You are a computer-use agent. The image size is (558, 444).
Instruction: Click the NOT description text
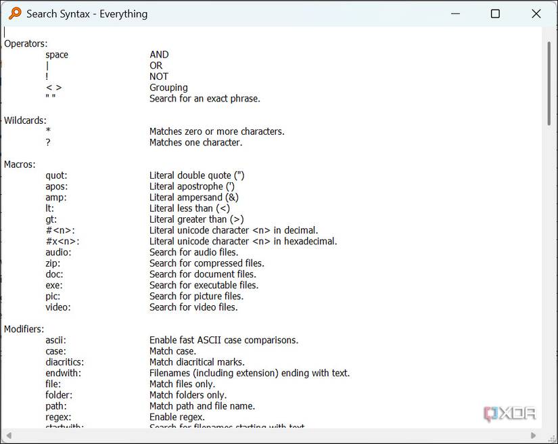(x=159, y=76)
